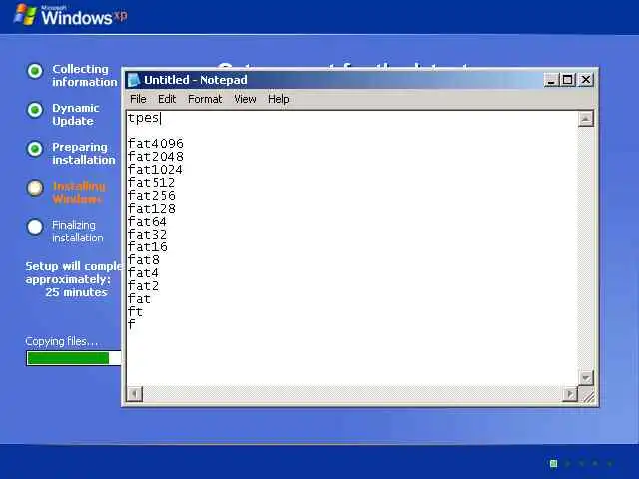Minimize the Notepad window
This screenshot has height=479, width=639.
(x=550, y=80)
